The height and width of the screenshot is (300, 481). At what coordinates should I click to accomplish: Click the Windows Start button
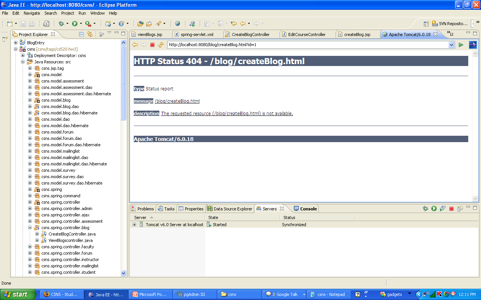tap(18, 294)
